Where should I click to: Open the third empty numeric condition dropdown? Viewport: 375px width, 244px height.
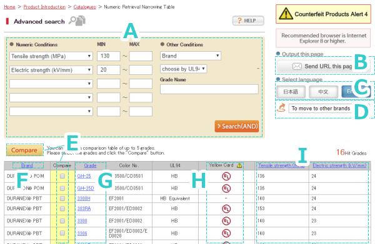(51, 84)
